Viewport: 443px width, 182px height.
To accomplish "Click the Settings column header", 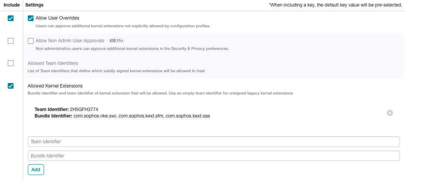I will 34,5.
